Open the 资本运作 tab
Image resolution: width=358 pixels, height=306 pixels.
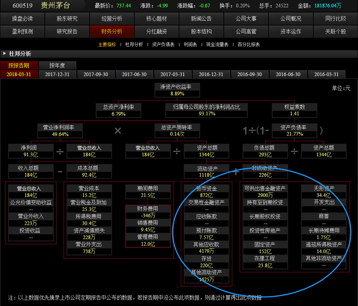pos(291,31)
